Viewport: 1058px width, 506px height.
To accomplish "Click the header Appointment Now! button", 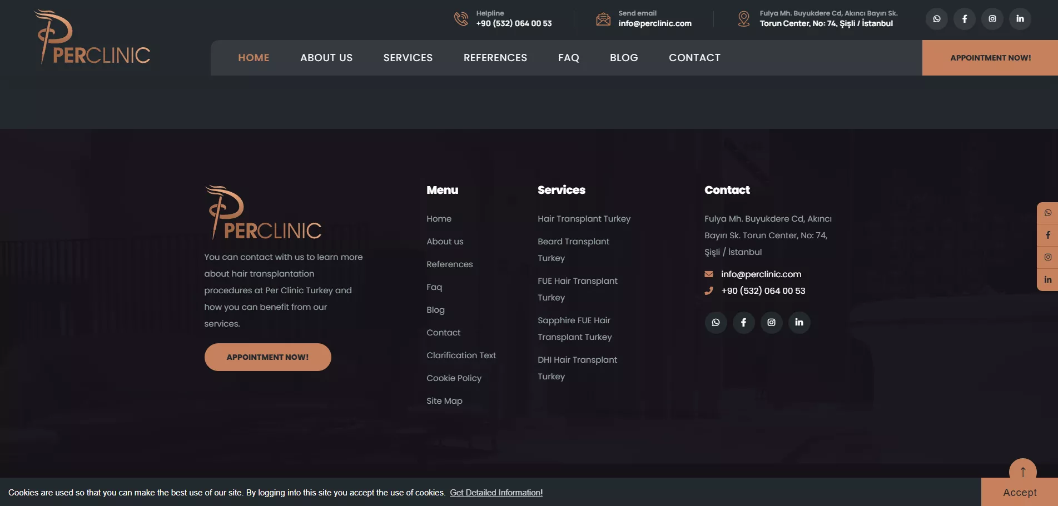I will coord(990,58).
